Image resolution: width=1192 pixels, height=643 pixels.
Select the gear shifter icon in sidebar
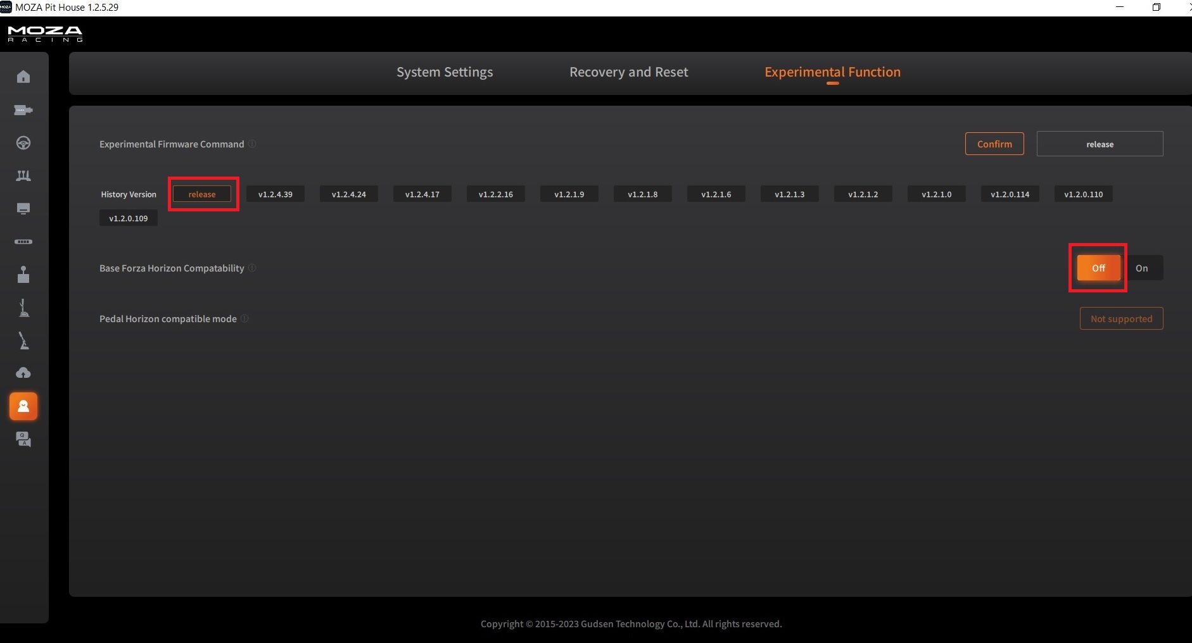[x=23, y=275]
